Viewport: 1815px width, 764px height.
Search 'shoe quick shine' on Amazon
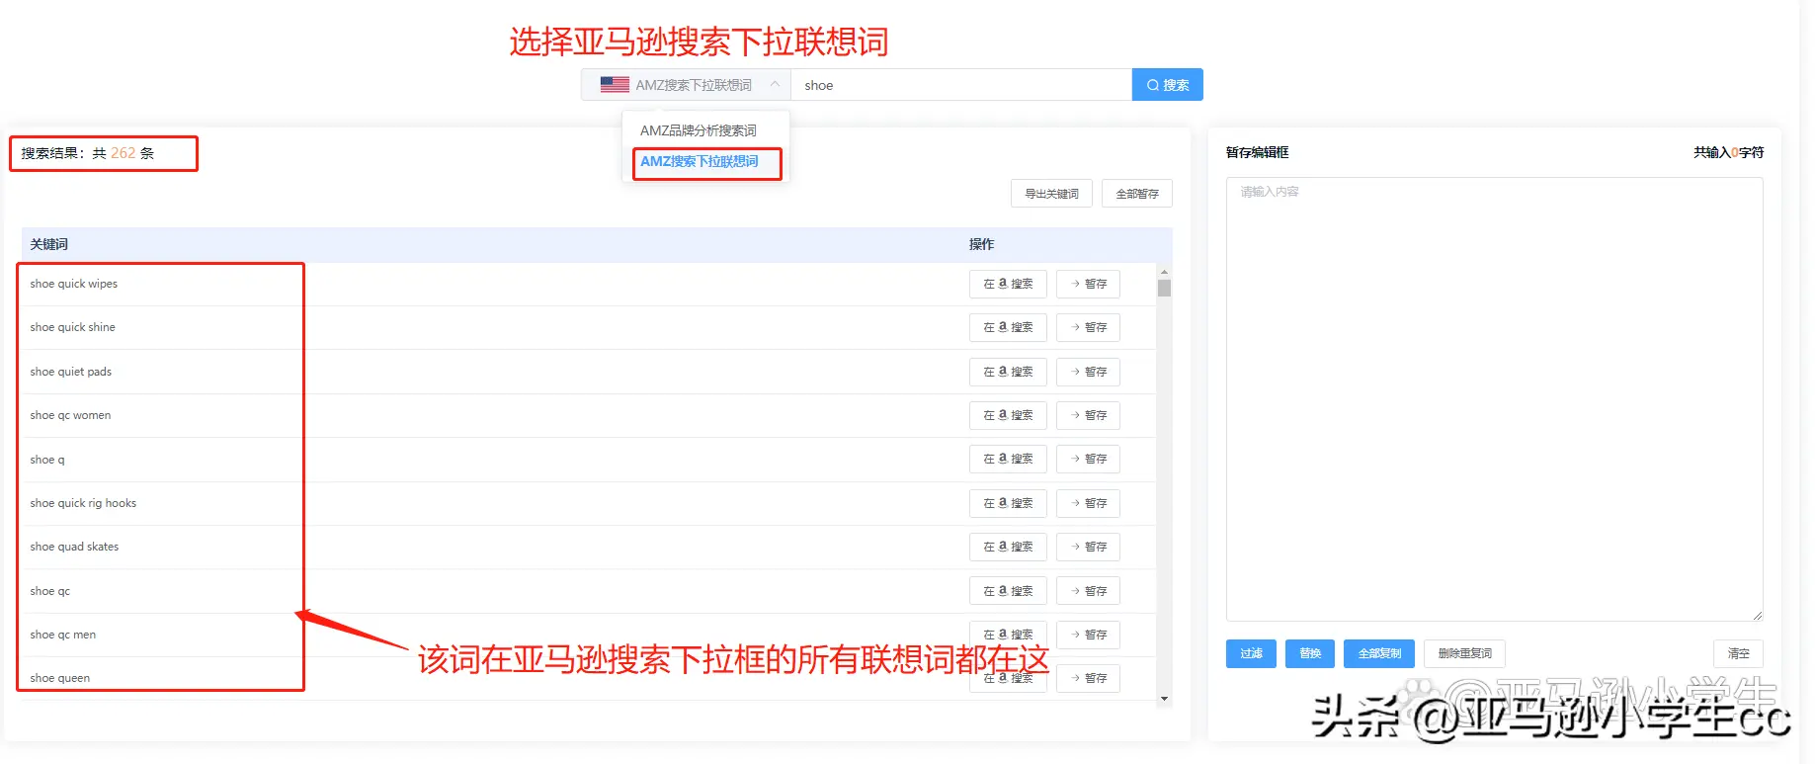point(1008,327)
